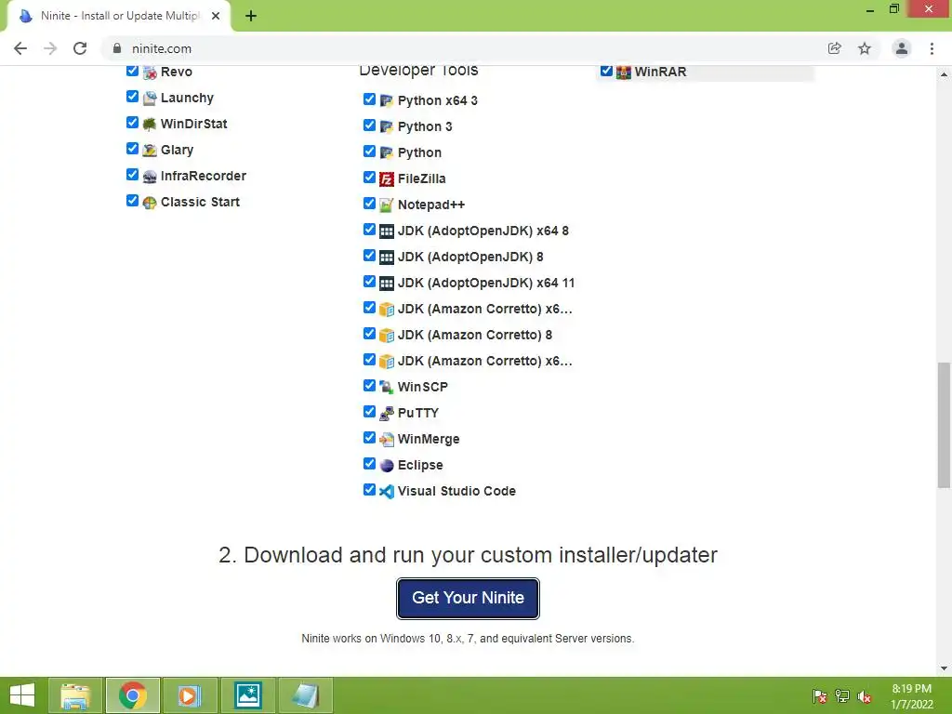952x714 pixels.
Task: Click the WinMerge label
Action: [429, 439]
